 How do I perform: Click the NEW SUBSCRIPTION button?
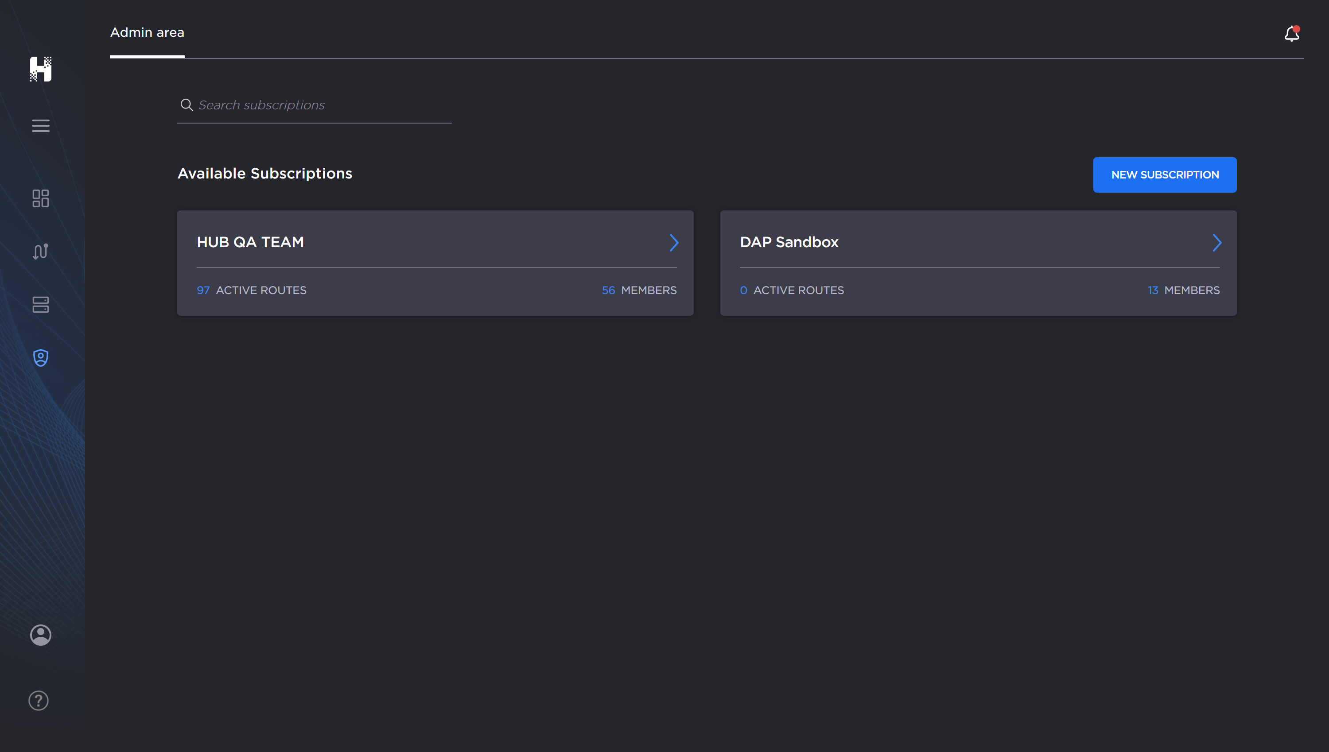point(1165,174)
